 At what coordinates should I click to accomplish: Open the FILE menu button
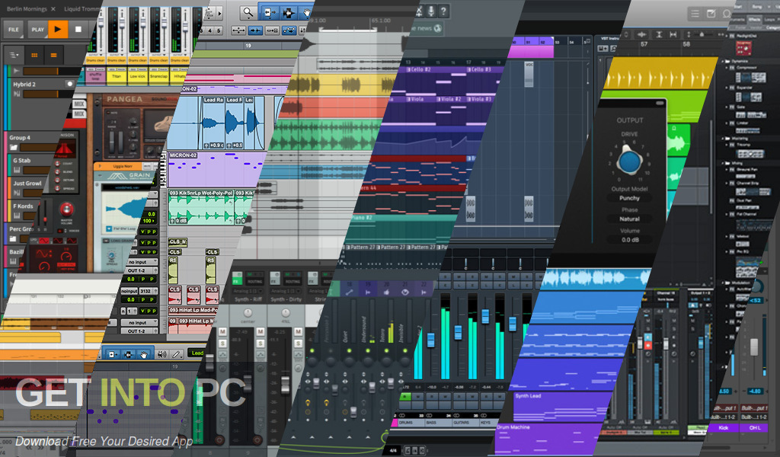pos(14,30)
